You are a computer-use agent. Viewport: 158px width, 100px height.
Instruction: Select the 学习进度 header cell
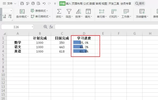pyautogui.click(x=84, y=38)
